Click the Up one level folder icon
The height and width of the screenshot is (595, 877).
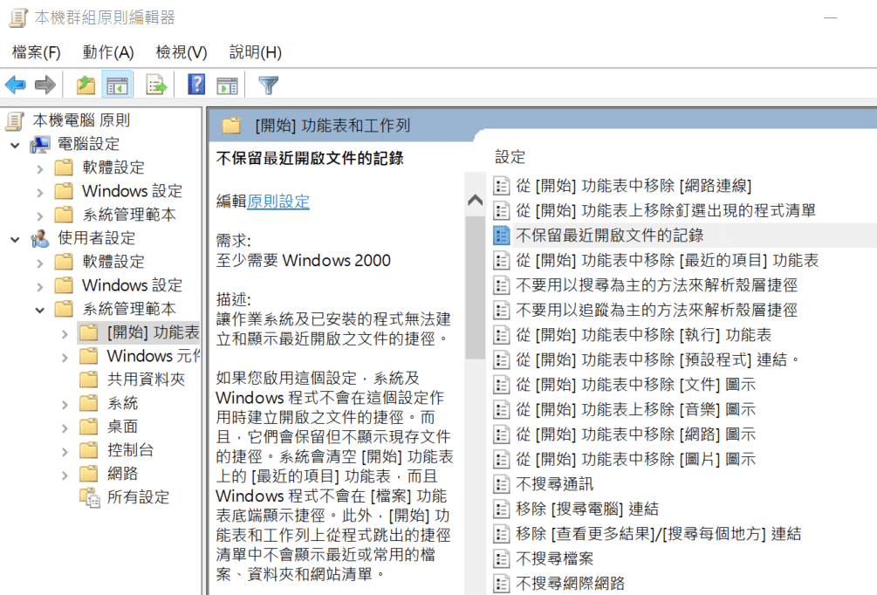point(86,85)
